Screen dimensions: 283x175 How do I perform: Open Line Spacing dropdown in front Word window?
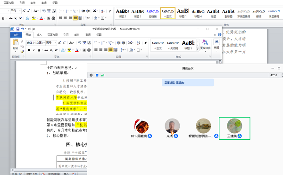click(x=123, y=50)
